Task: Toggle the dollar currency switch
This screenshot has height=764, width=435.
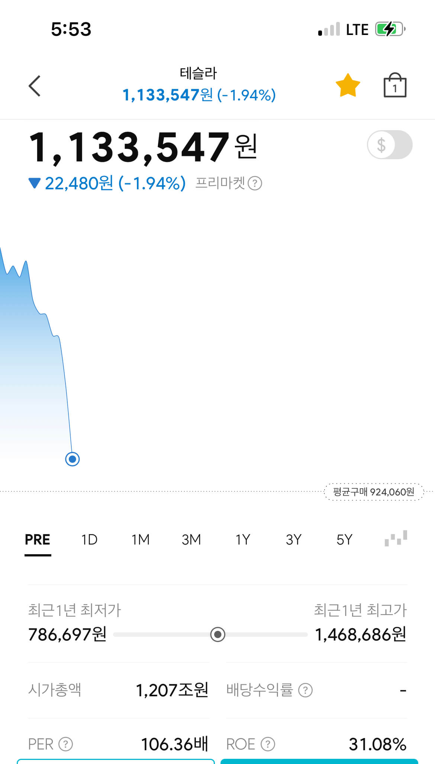Action: 389,145
